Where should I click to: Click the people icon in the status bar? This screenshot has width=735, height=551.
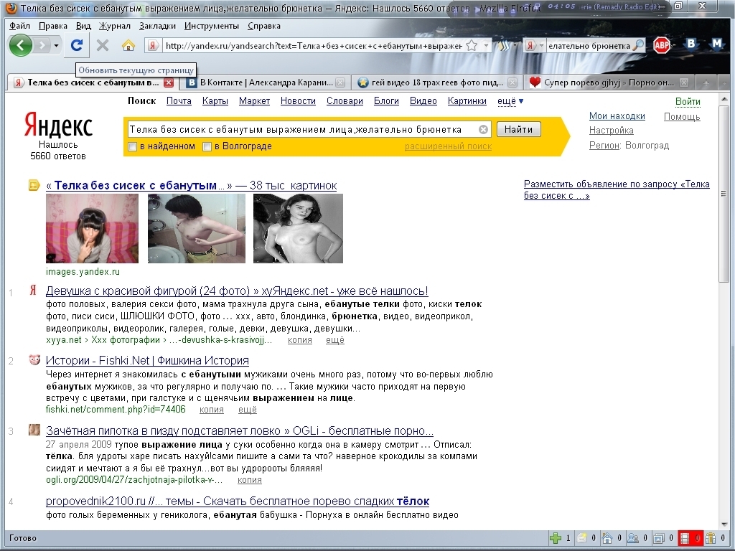[x=633, y=538]
